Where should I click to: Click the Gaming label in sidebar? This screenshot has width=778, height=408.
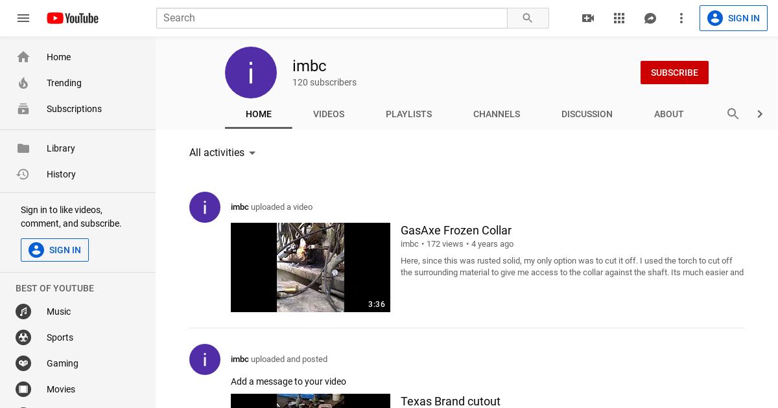[62, 363]
